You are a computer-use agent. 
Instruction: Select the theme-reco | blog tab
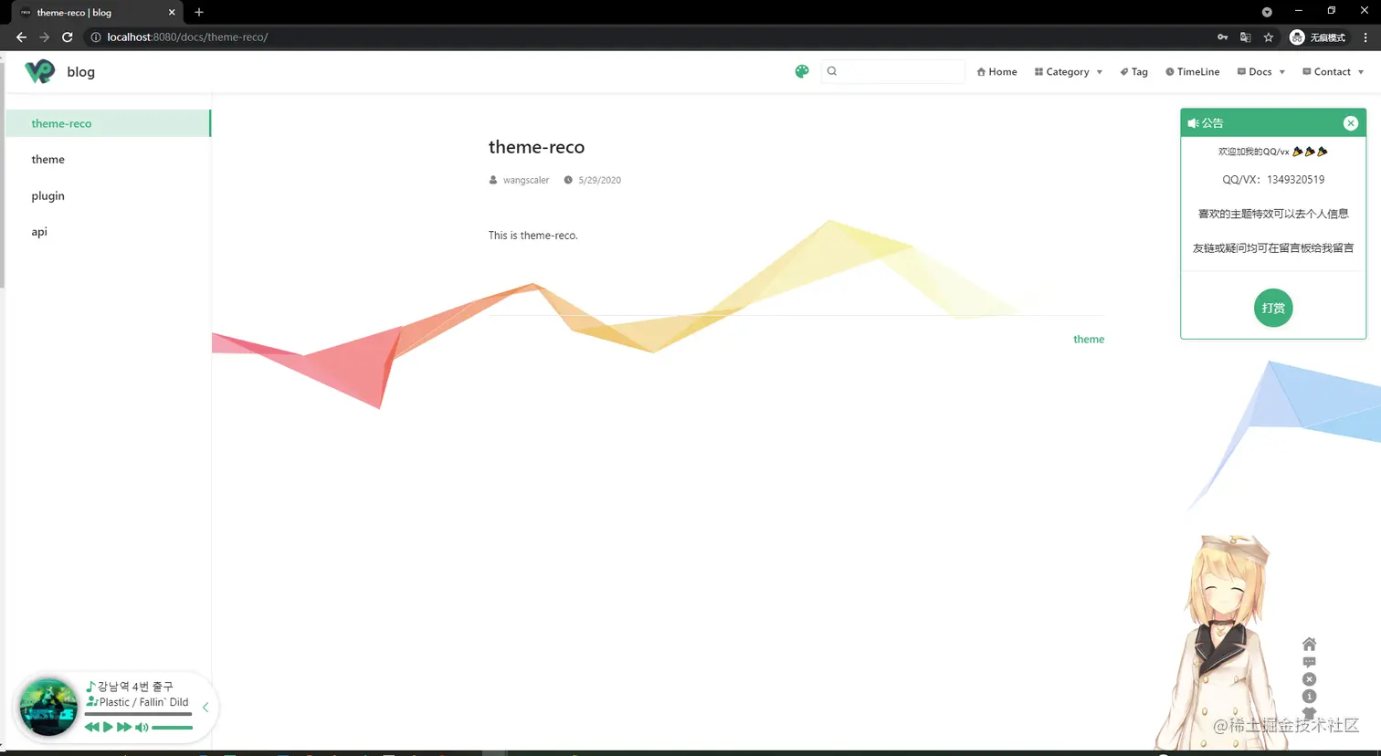[x=96, y=12]
